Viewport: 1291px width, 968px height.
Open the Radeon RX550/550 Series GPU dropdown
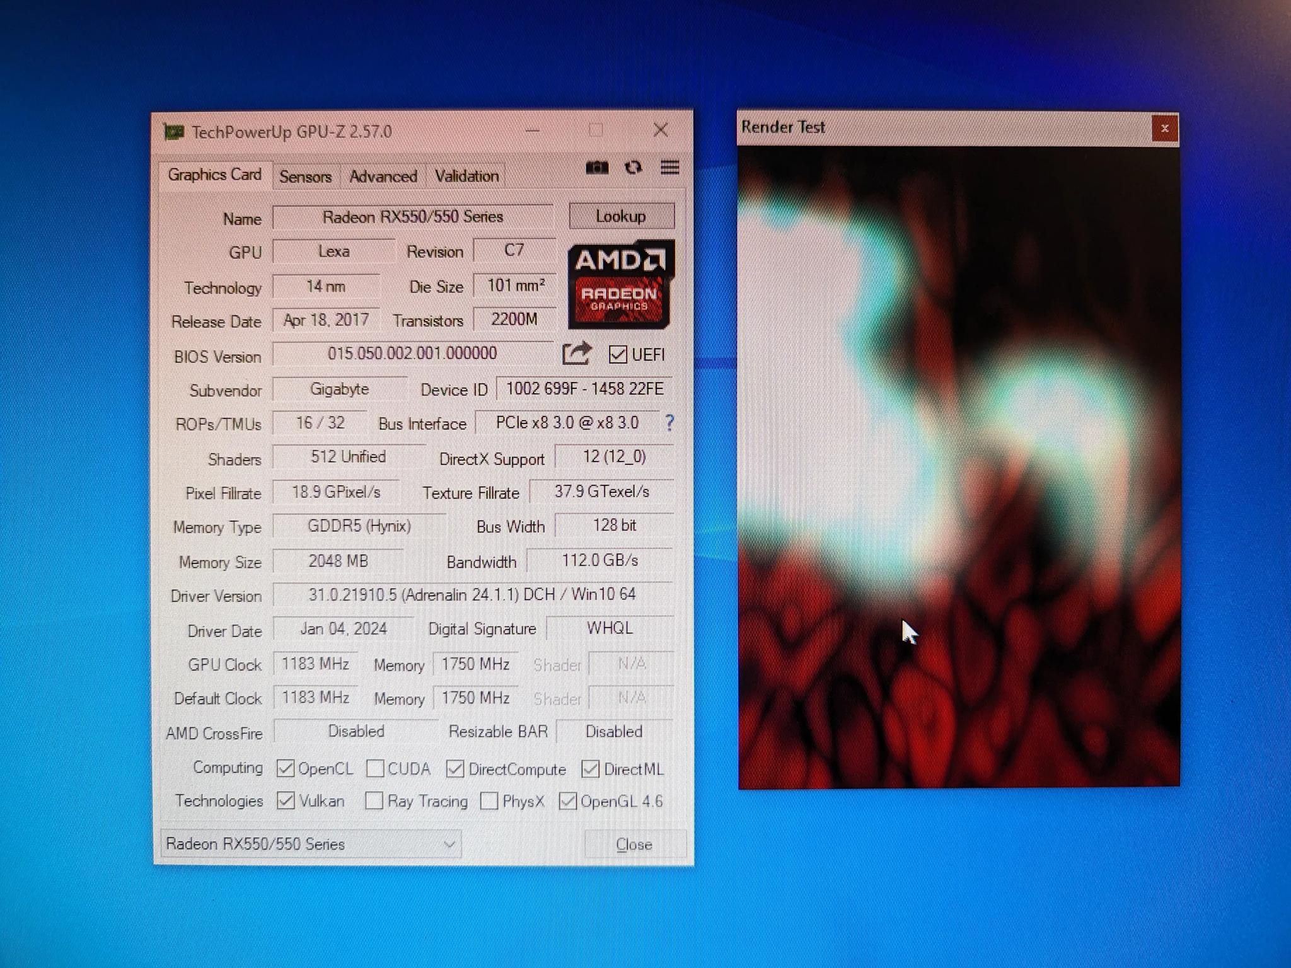(310, 844)
